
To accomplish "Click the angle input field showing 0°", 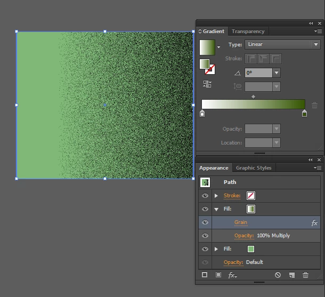I will (258, 73).
